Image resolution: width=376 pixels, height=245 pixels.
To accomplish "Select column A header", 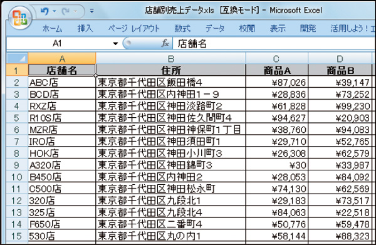I will point(62,58).
